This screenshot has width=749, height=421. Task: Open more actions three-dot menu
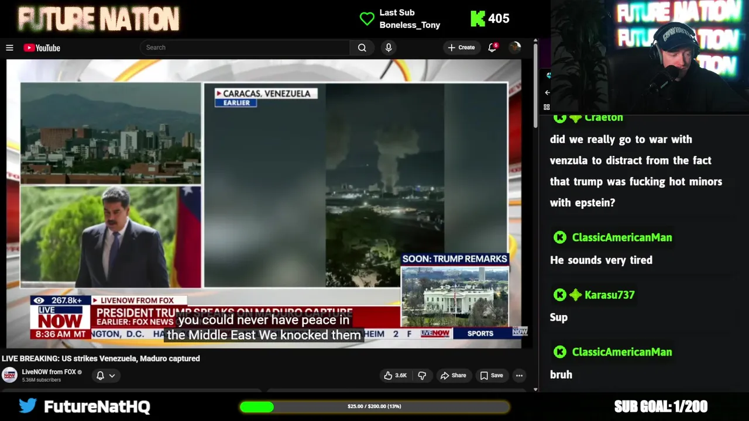pyautogui.click(x=519, y=375)
